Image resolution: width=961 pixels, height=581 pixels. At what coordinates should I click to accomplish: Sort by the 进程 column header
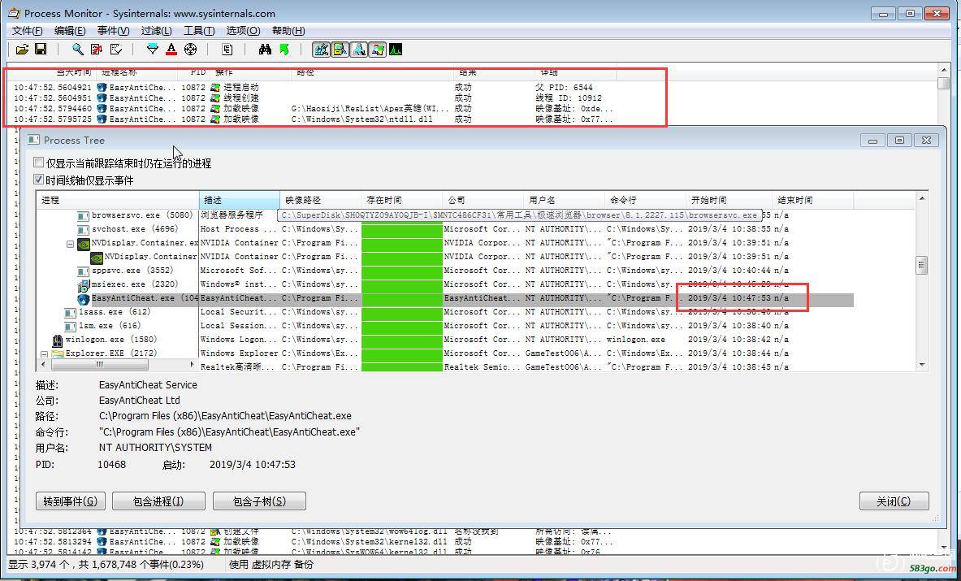point(118,200)
